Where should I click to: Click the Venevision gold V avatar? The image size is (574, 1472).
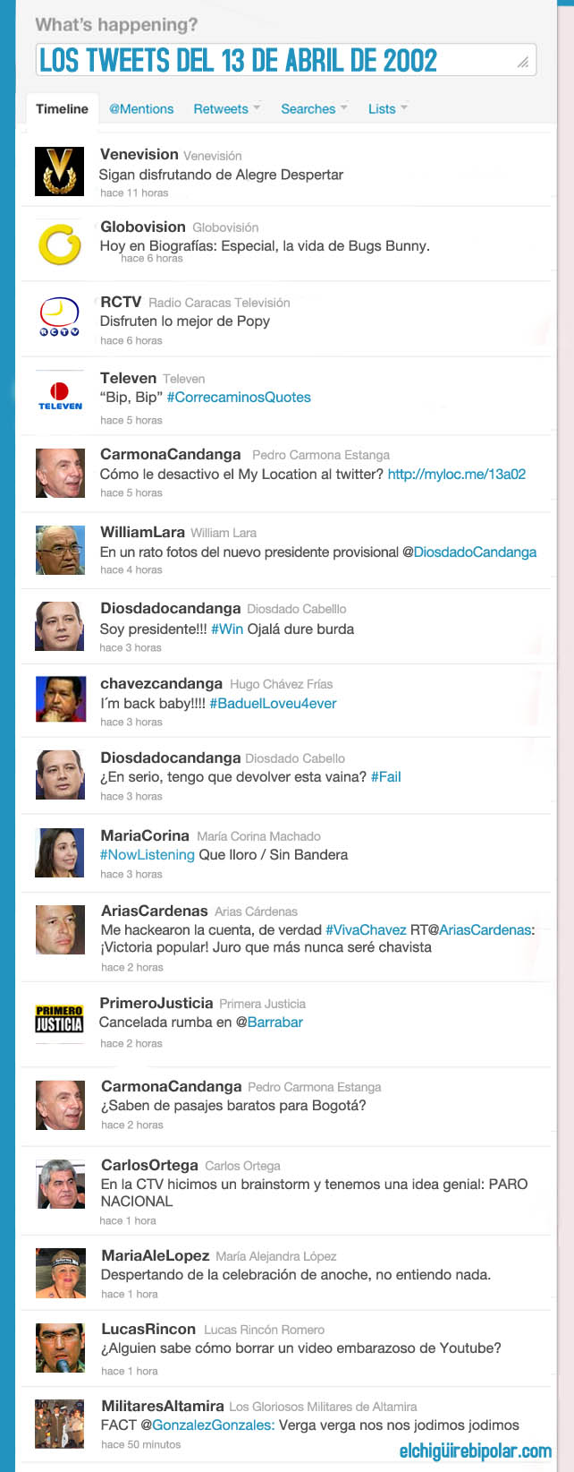click(59, 171)
